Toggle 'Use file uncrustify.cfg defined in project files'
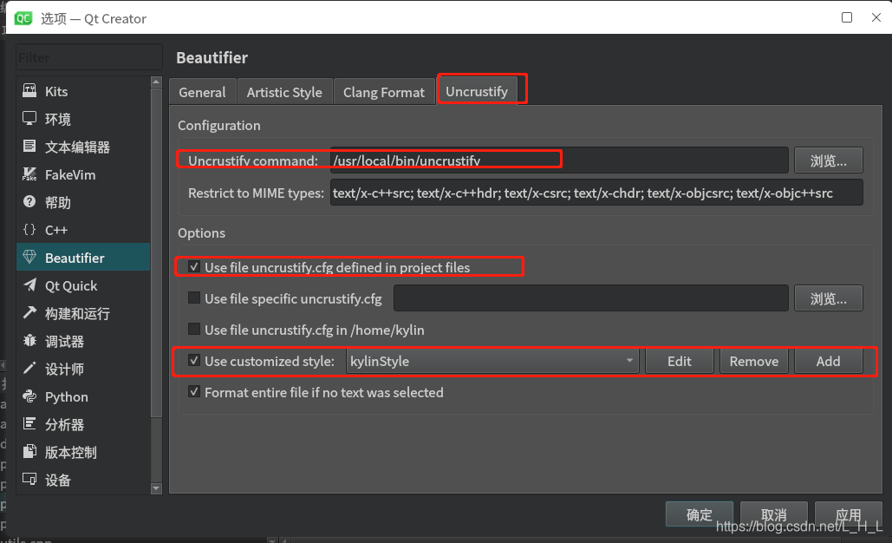892x543 pixels. pyautogui.click(x=194, y=266)
